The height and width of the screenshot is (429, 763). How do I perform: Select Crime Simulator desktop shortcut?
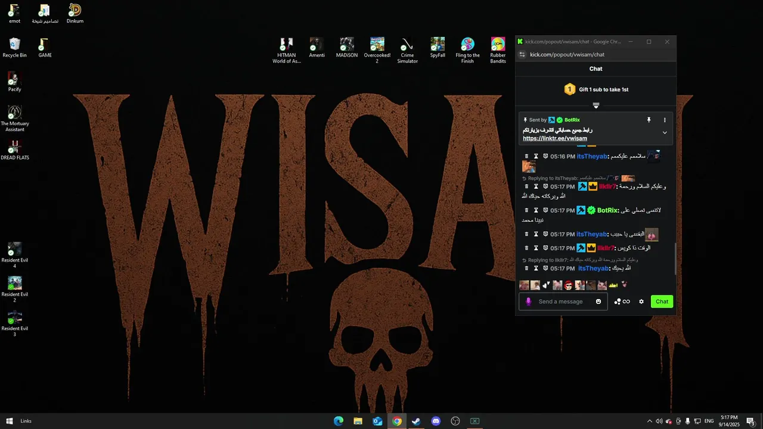coord(407,51)
